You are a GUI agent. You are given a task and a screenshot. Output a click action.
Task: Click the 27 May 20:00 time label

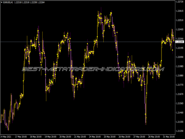coord(138,136)
